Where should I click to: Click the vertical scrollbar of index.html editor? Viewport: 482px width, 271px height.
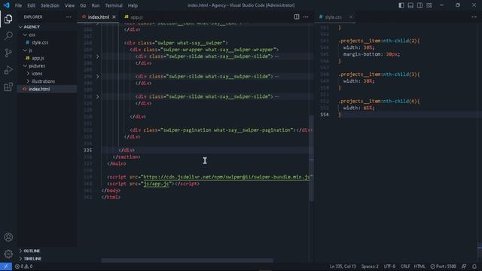click(311, 158)
